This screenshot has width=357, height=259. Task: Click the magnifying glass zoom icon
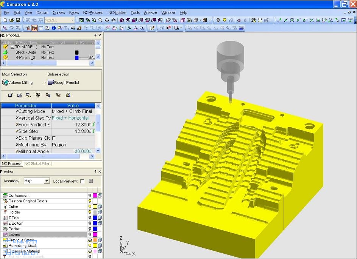pos(100,20)
